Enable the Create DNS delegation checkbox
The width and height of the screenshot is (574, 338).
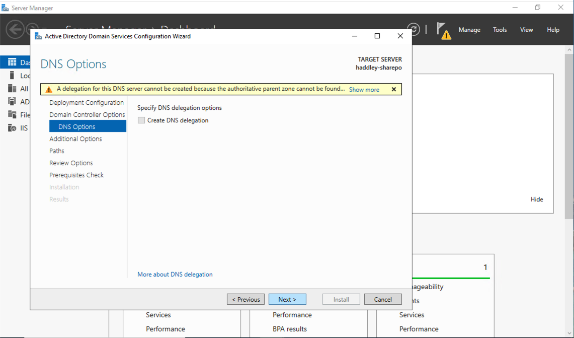[141, 120]
